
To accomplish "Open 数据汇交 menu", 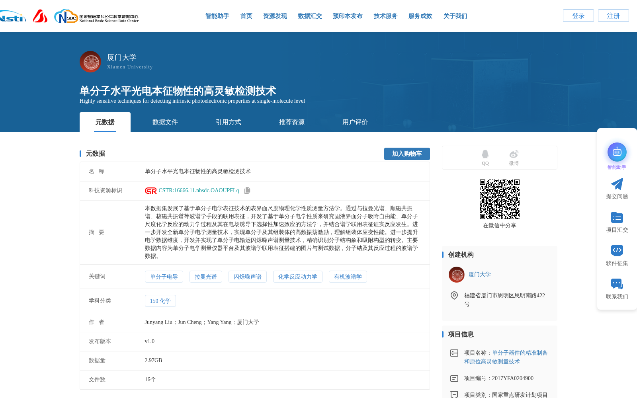I will (310, 16).
